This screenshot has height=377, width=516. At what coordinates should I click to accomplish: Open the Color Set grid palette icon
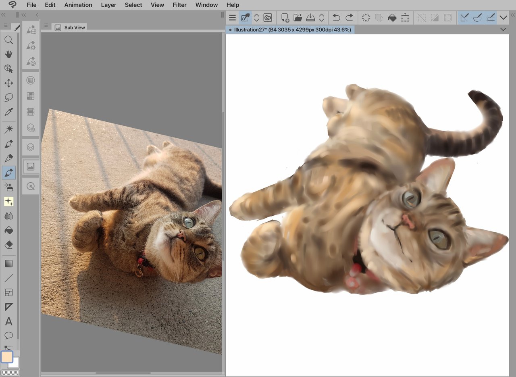point(31,96)
